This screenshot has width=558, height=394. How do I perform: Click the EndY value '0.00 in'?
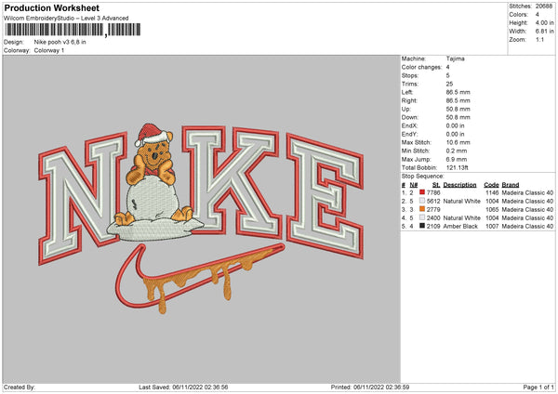pyautogui.click(x=455, y=134)
